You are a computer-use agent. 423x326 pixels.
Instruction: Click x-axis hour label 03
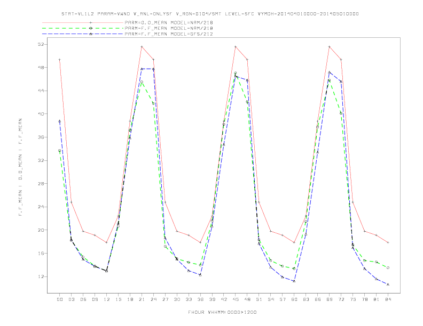click(71, 299)
